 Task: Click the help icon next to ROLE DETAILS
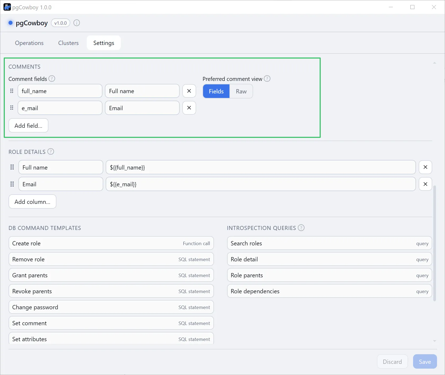coord(51,151)
